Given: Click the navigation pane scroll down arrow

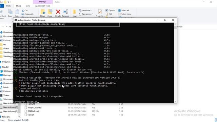Looking at the screenshot, I should tap(19, 117).
